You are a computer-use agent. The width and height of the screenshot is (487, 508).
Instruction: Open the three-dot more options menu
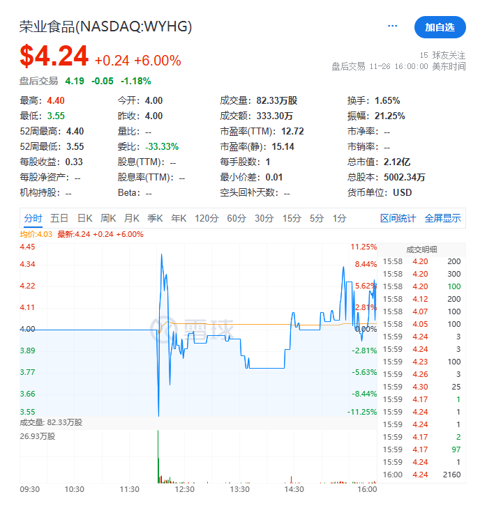(392, 26)
